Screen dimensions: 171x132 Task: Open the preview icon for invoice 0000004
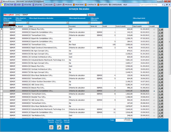click(159, 39)
